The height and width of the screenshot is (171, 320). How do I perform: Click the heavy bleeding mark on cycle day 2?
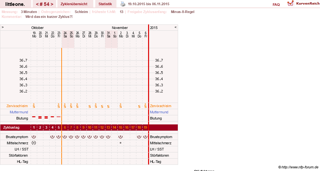coord(40,117)
